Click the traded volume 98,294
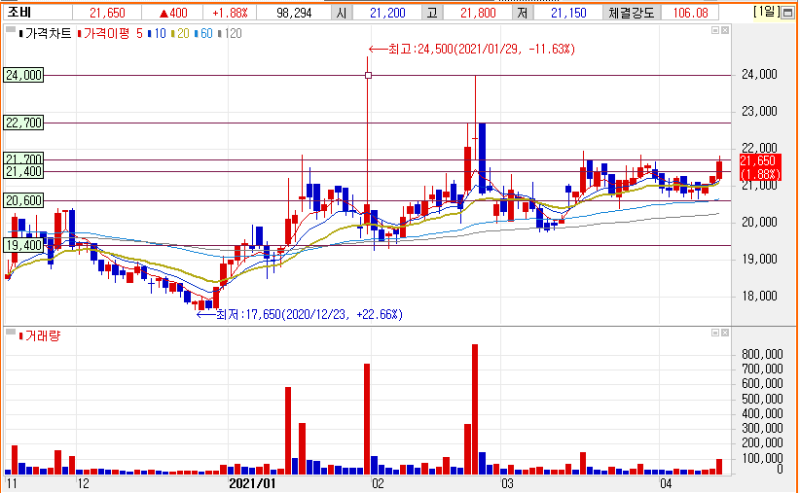Screen dimensions: 800x493 coord(294,13)
